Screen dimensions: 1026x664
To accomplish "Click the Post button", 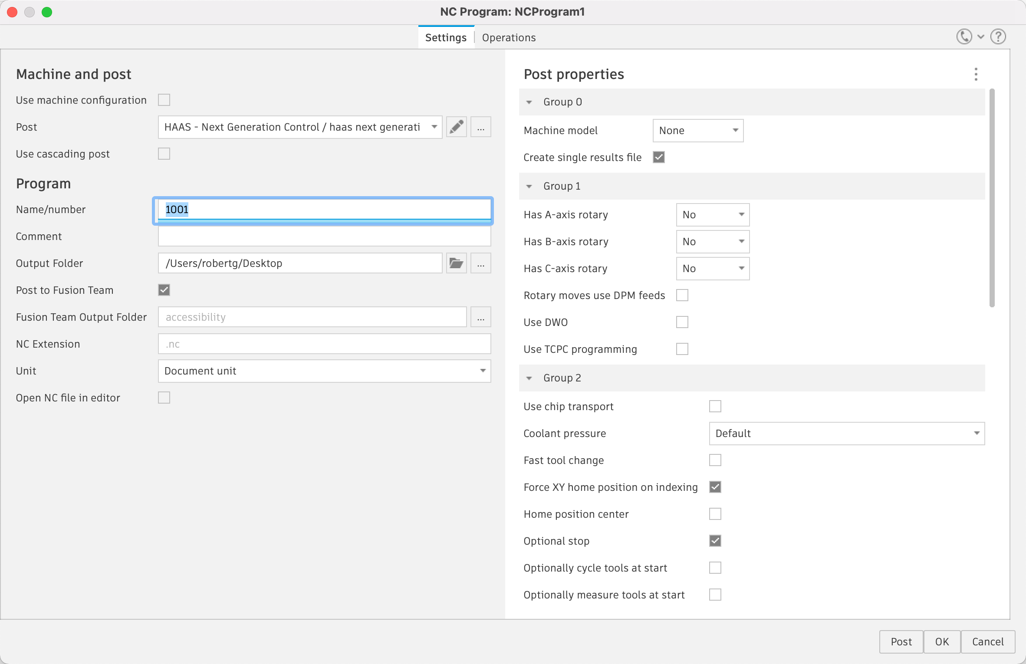I will click(x=901, y=642).
